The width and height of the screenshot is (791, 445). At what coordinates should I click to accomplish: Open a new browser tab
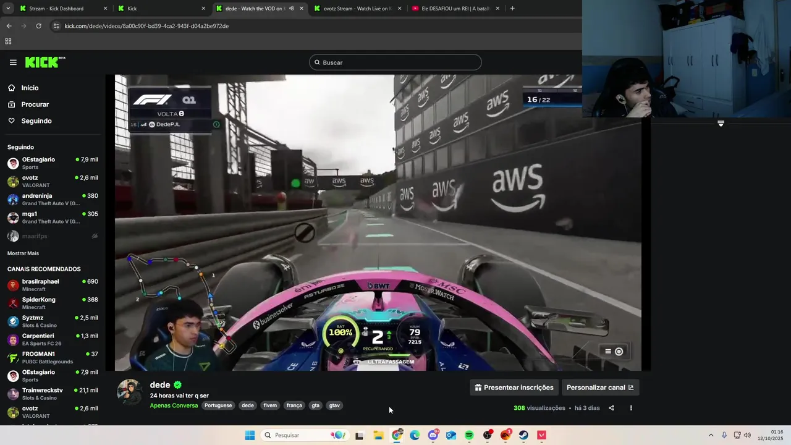[512, 9]
